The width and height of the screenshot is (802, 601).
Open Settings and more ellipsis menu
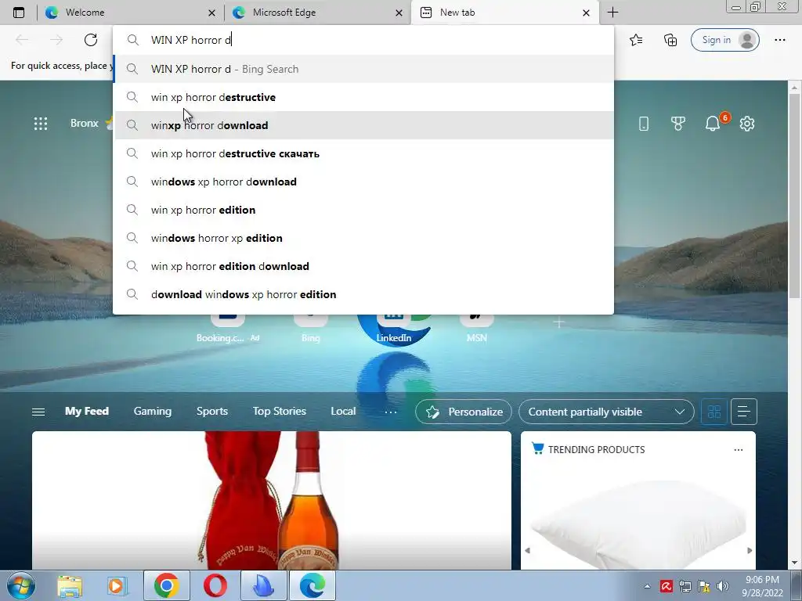[x=779, y=40]
